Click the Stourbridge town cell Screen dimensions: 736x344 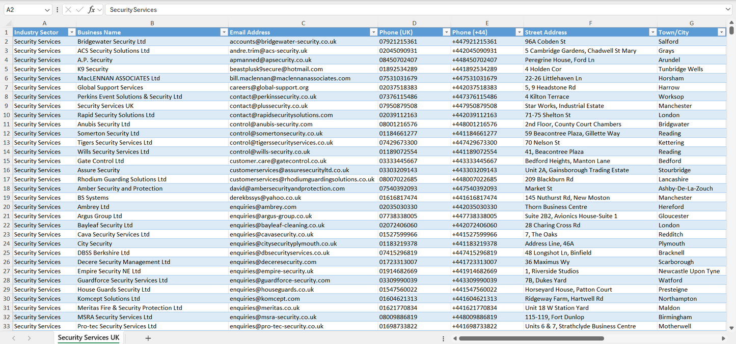point(692,170)
